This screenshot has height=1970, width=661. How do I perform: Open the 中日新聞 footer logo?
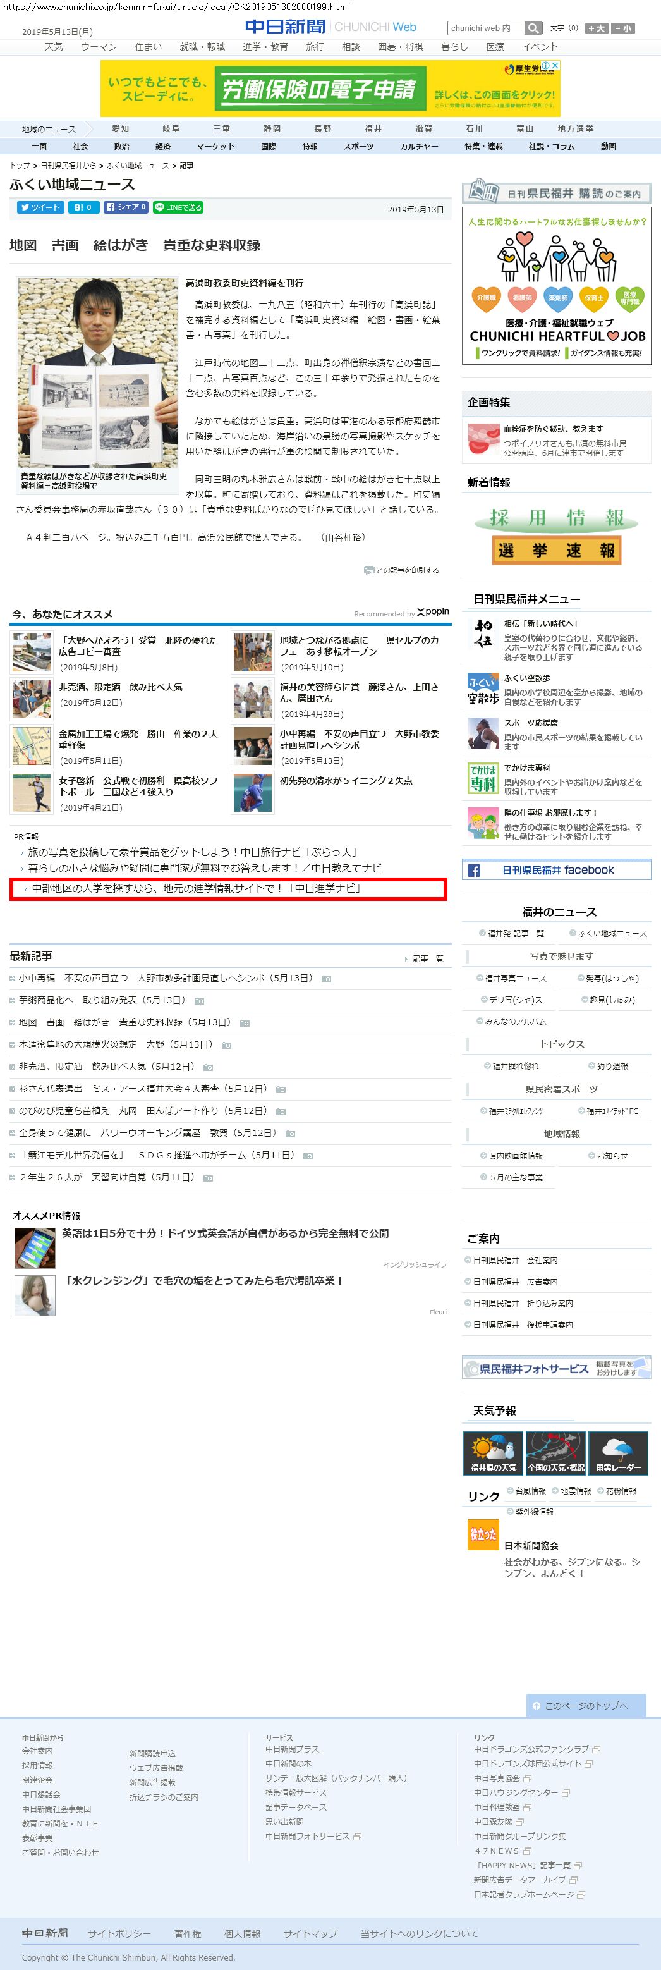pyautogui.click(x=45, y=1933)
